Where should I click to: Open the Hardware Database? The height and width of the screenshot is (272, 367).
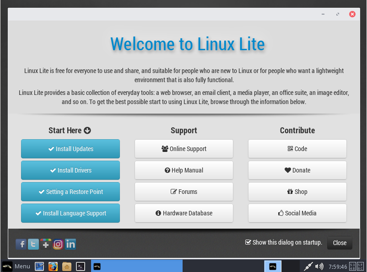pos(184,213)
